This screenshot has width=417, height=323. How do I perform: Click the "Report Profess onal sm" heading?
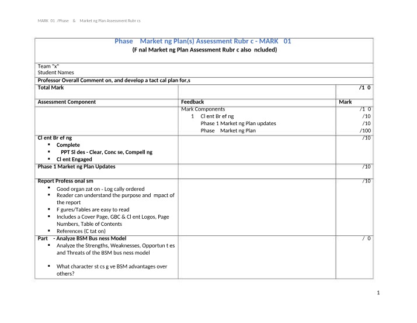(x=65, y=181)
